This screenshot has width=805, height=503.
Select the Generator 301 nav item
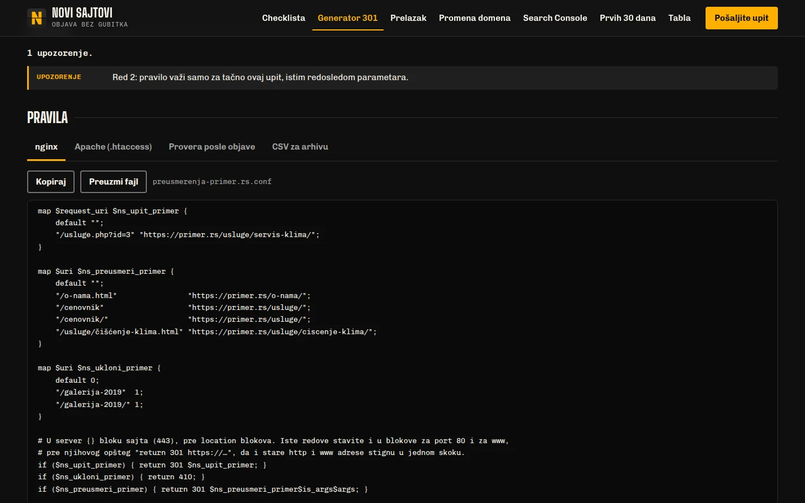pyautogui.click(x=348, y=18)
